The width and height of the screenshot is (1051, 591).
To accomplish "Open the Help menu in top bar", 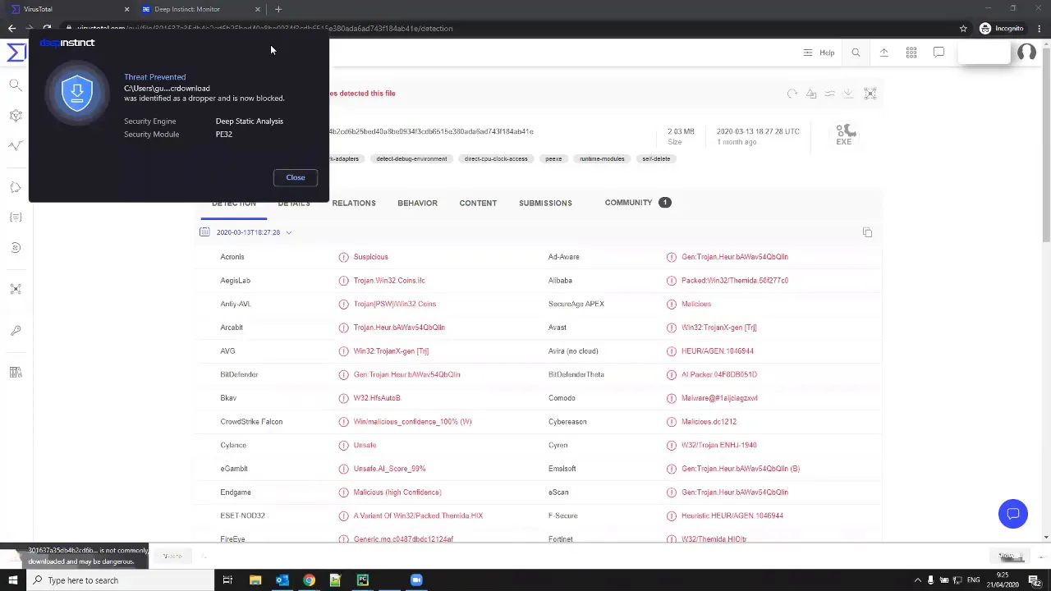I will point(819,53).
